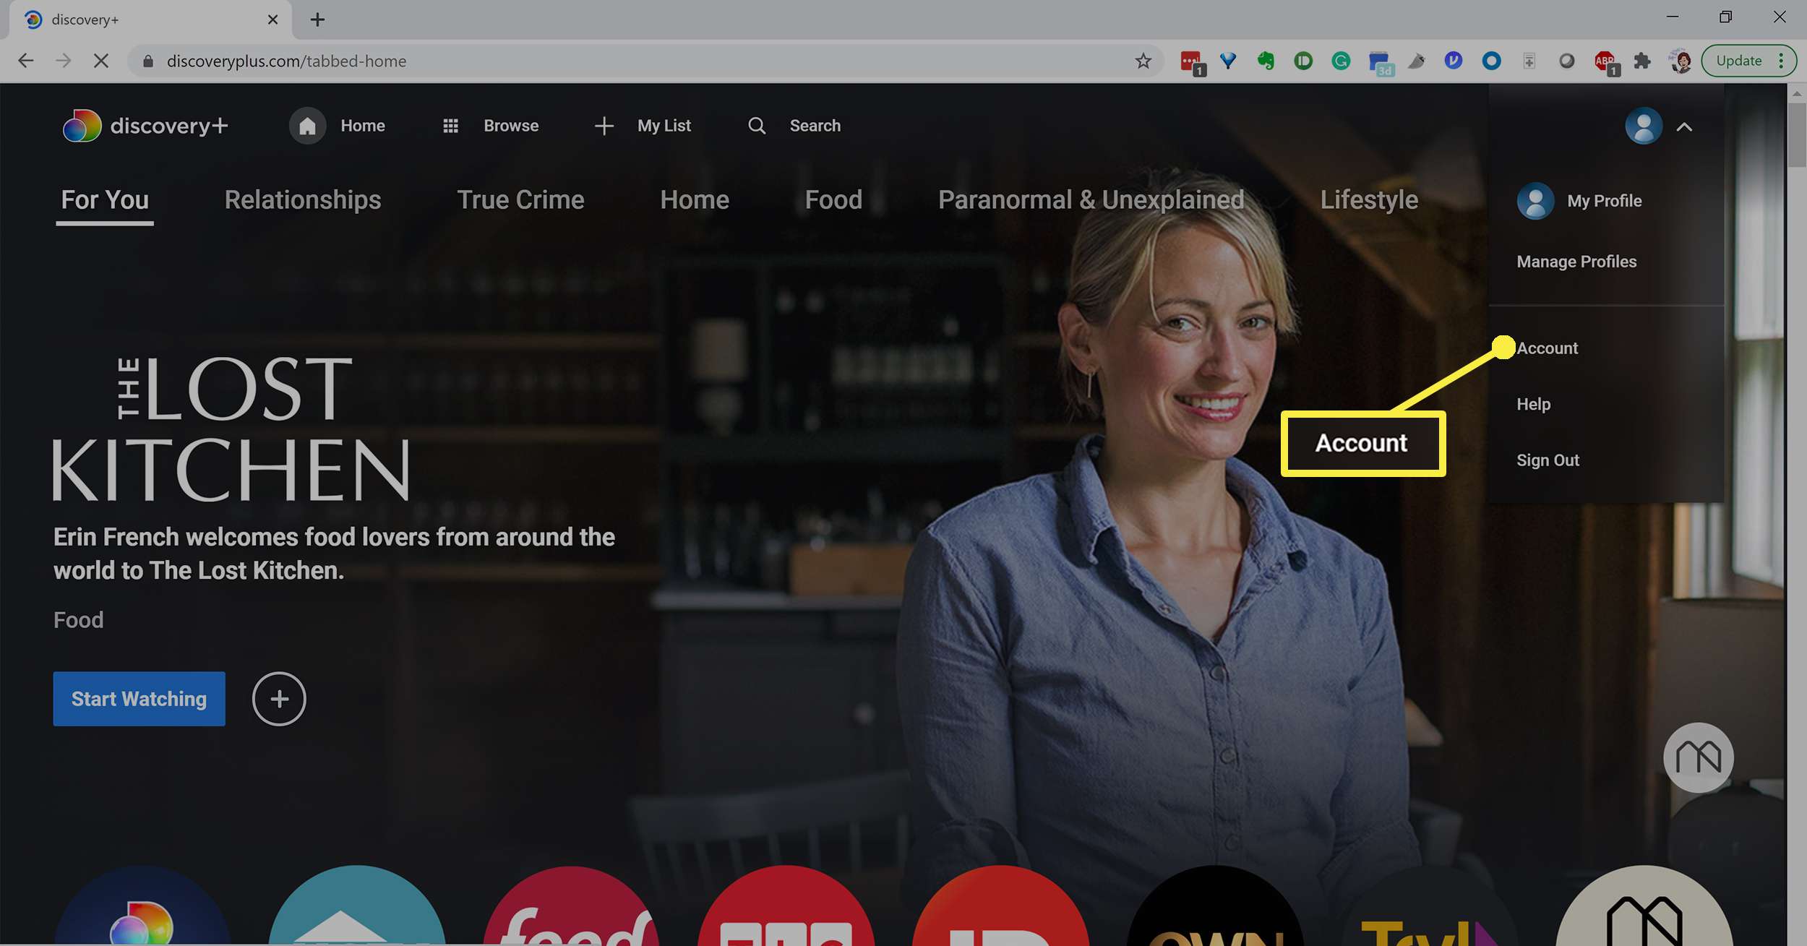The width and height of the screenshot is (1807, 946).
Task: Click the Magnolia network round icon
Action: (x=1698, y=757)
